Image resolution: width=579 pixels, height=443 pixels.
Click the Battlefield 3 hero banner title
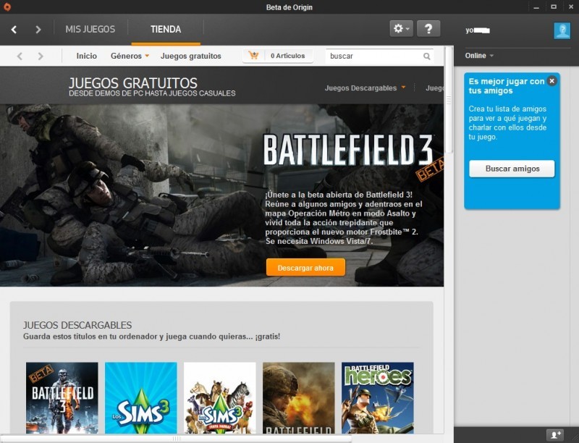pyautogui.click(x=347, y=150)
